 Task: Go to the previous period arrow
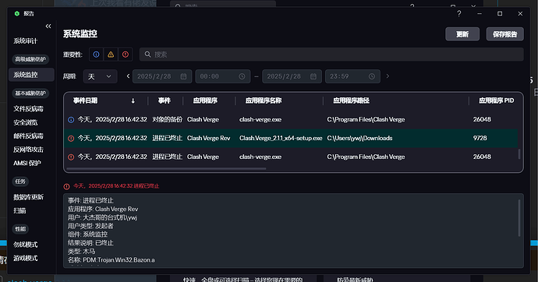[128, 76]
